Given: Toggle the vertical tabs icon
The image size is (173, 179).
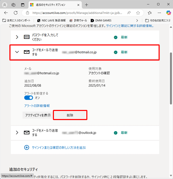Looking at the screenshot, I should pos(22,5).
